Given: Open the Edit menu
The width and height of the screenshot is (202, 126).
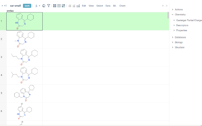Looking at the screenshot, I should 84,6.
